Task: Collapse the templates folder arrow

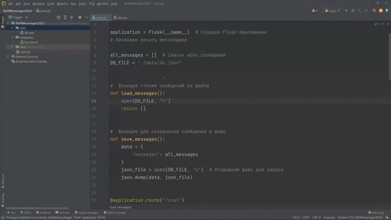Action: (12, 37)
